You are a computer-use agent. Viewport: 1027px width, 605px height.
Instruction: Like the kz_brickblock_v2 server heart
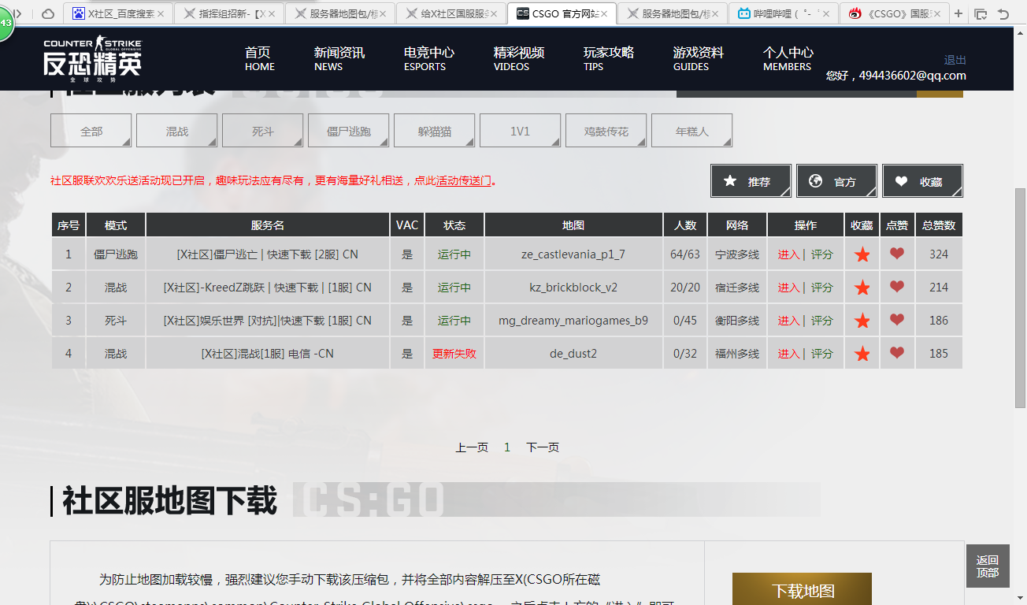point(896,287)
